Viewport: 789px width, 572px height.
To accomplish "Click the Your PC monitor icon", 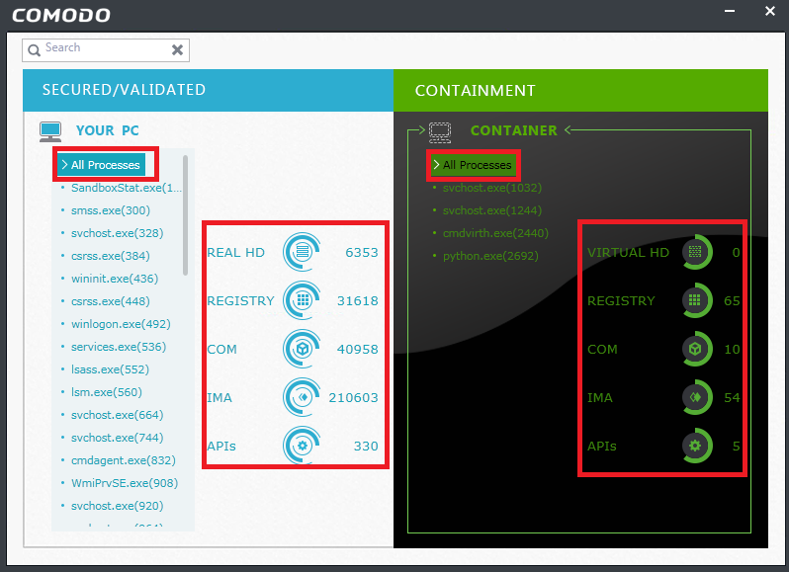I will (x=50, y=131).
